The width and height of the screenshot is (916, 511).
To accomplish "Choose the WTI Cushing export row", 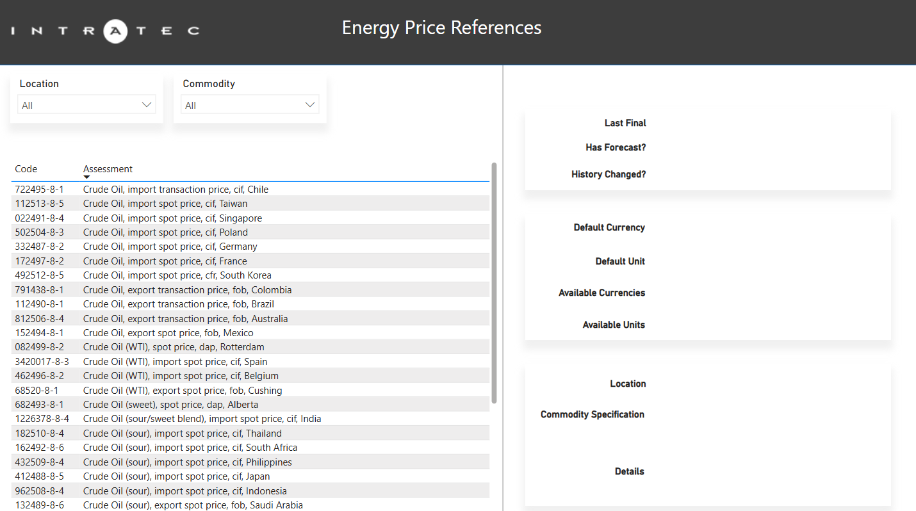I will 183,391.
